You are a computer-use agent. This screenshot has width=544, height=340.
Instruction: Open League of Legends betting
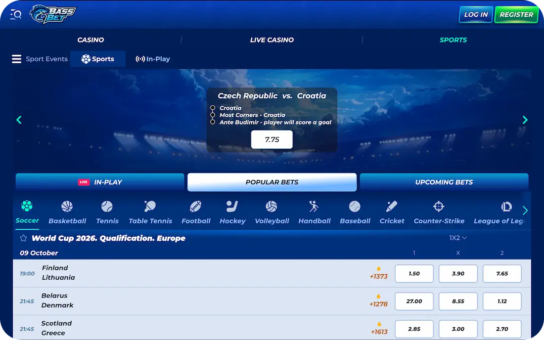(x=502, y=212)
